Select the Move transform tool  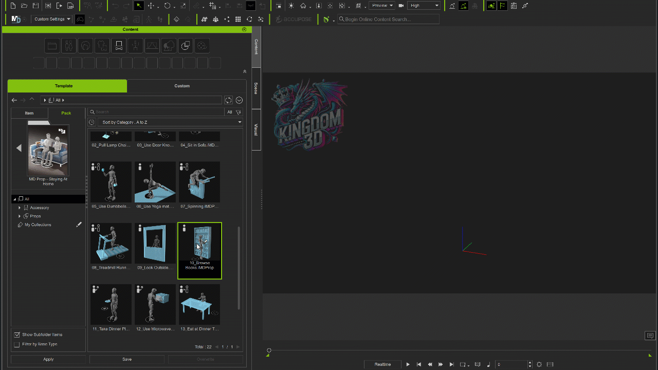(x=151, y=6)
